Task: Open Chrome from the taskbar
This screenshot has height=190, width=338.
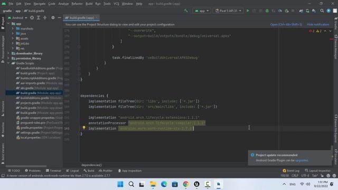Action: (x=185, y=184)
